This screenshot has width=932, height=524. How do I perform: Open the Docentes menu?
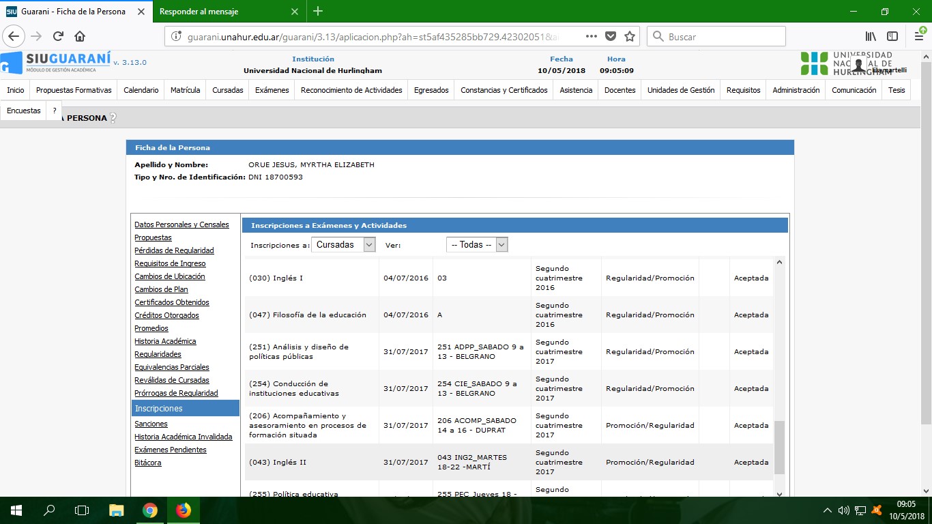620,90
